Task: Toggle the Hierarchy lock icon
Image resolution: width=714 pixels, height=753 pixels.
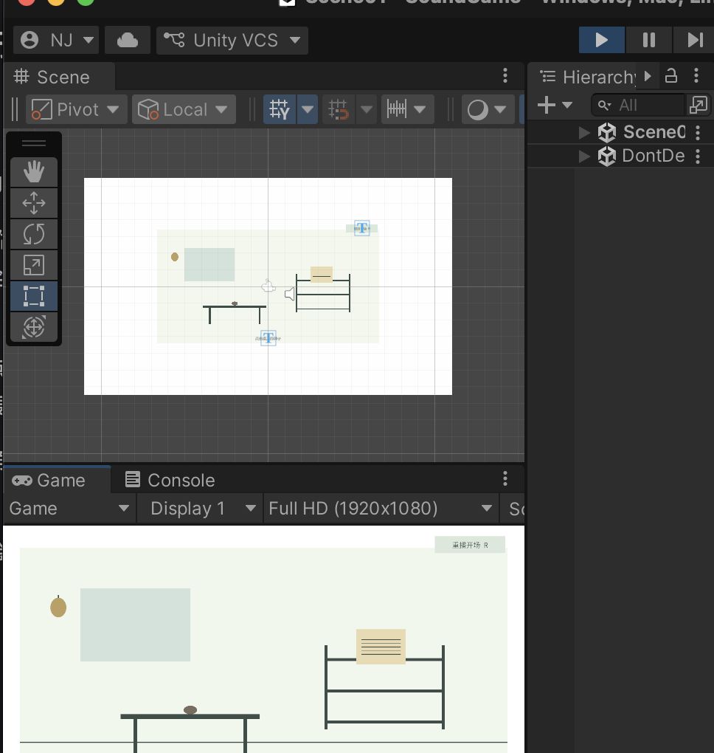Action: (x=670, y=76)
